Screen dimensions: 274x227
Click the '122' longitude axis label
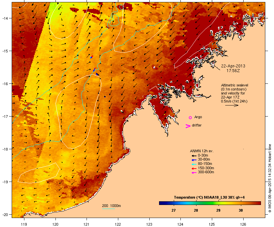click(118, 224)
